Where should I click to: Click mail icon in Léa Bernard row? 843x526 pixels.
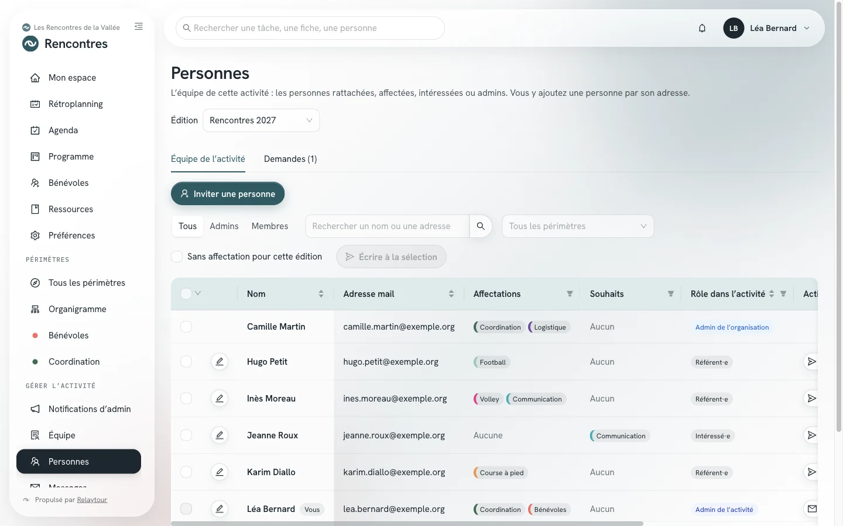coord(811,509)
